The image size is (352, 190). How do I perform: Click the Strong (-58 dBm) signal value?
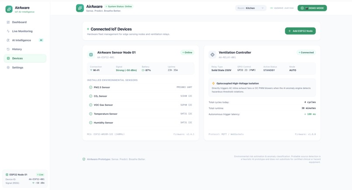point(126,70)
